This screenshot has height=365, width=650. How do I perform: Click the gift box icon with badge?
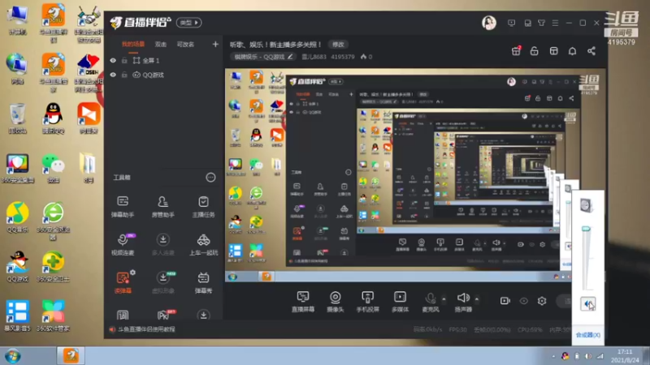(x=516, y=50)
